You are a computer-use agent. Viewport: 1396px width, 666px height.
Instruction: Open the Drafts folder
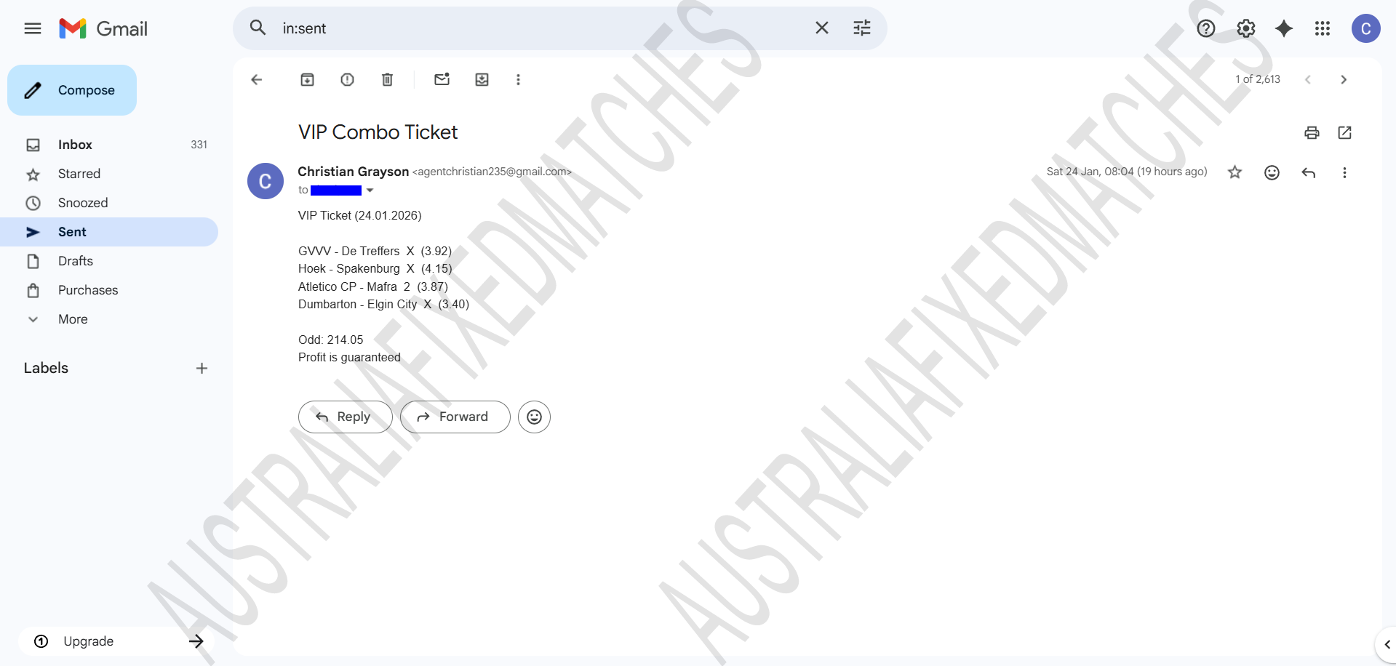109,261
